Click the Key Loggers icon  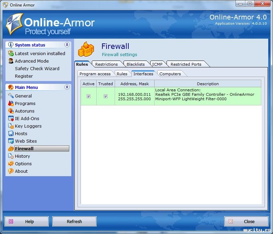(x=11, y=126)
